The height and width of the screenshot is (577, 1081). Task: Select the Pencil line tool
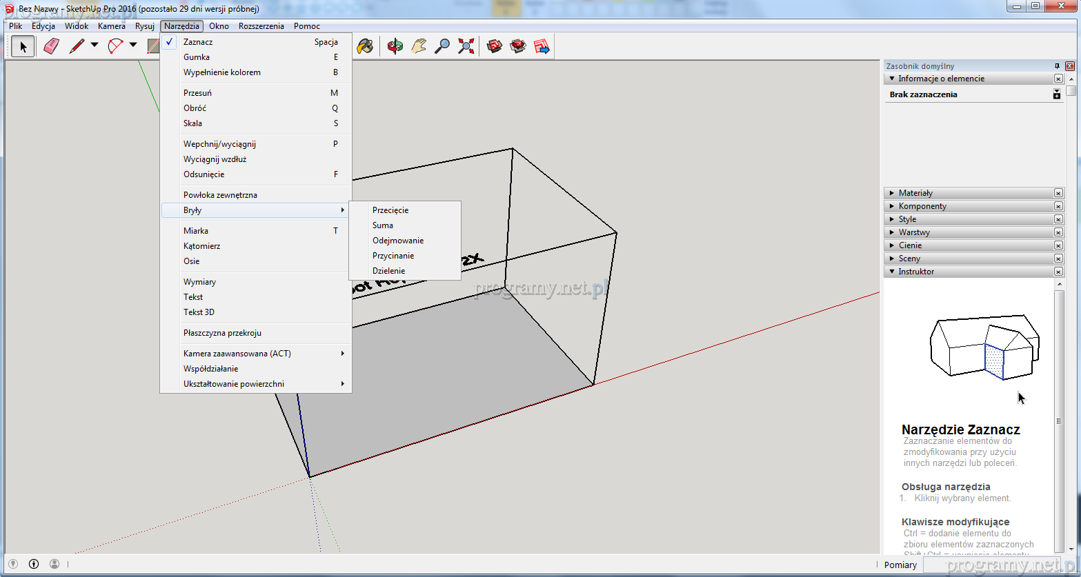77,46
